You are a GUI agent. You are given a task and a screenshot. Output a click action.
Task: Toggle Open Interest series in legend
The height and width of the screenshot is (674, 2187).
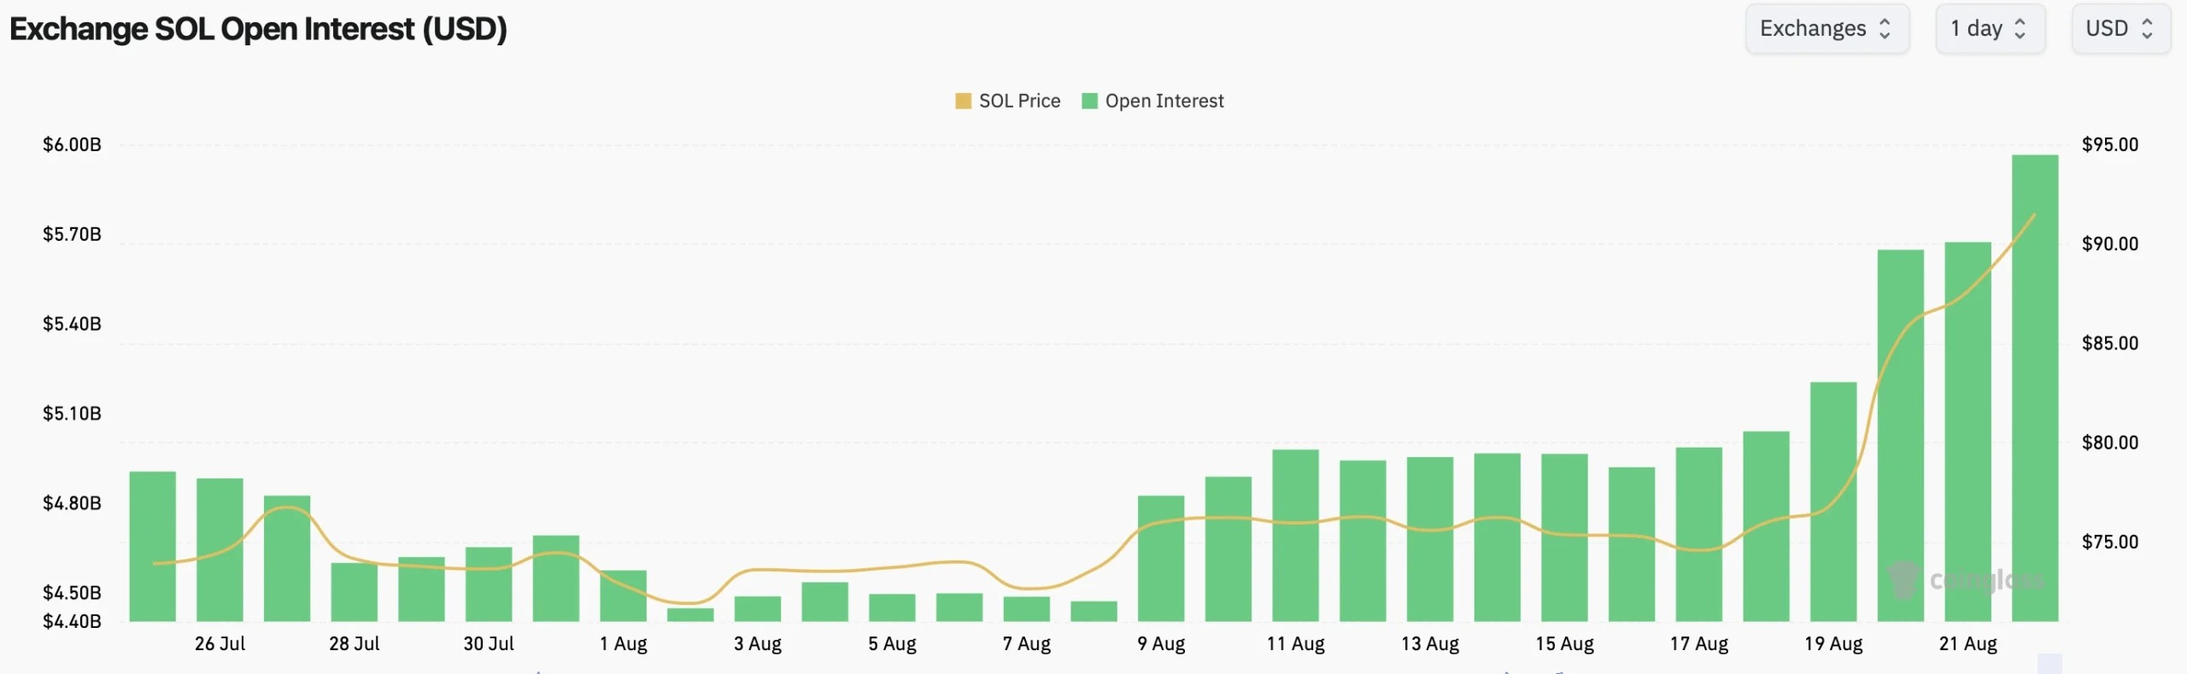point(1152,101)
